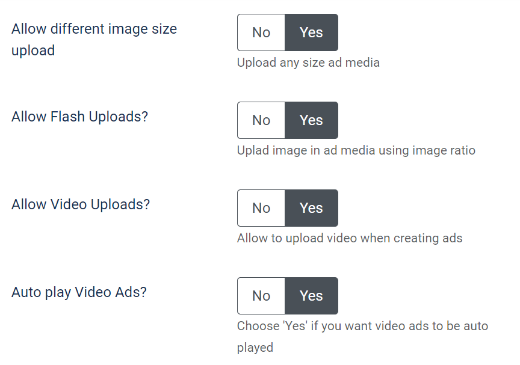Click the 'Upload any size ad media' hint
The width and height of the screenshot is (520, 365).
coord(308,63)
